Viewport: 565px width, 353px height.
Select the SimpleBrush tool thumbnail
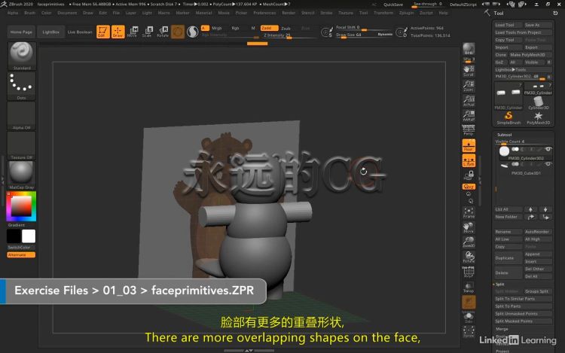pos(508,117)
